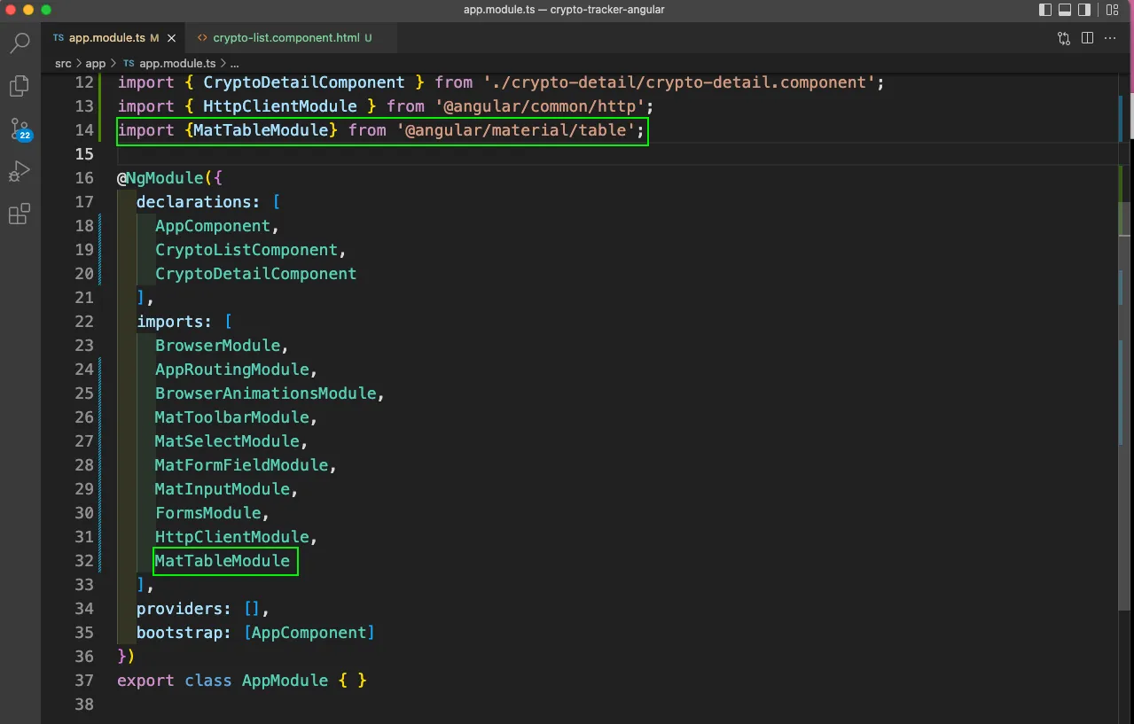Click the @NgModule decorator text
This screenshot has height=724, width=1134.
tap(160, 178)
